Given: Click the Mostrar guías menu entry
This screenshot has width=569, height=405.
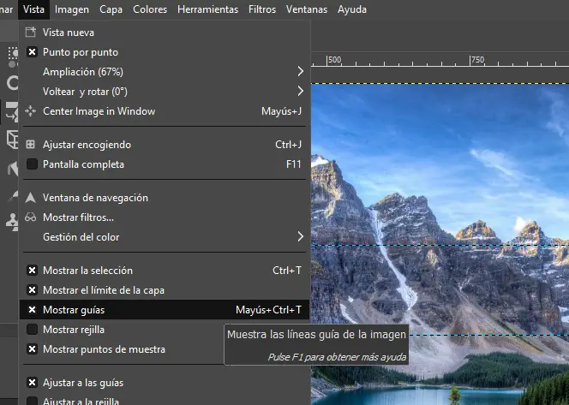Looking at the screenshot, I should (x=74, y=310).
